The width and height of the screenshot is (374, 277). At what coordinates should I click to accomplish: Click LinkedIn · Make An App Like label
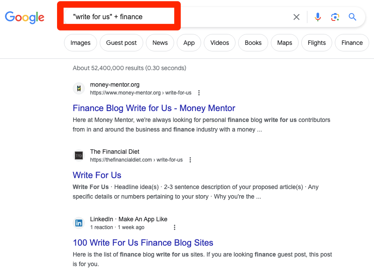click(x=128, y=219)
